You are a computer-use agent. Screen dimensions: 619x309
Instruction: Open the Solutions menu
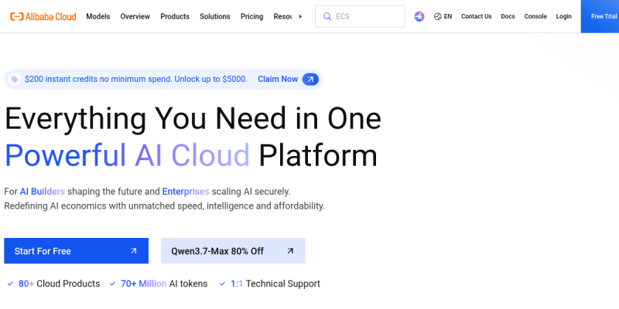point(215,16)
